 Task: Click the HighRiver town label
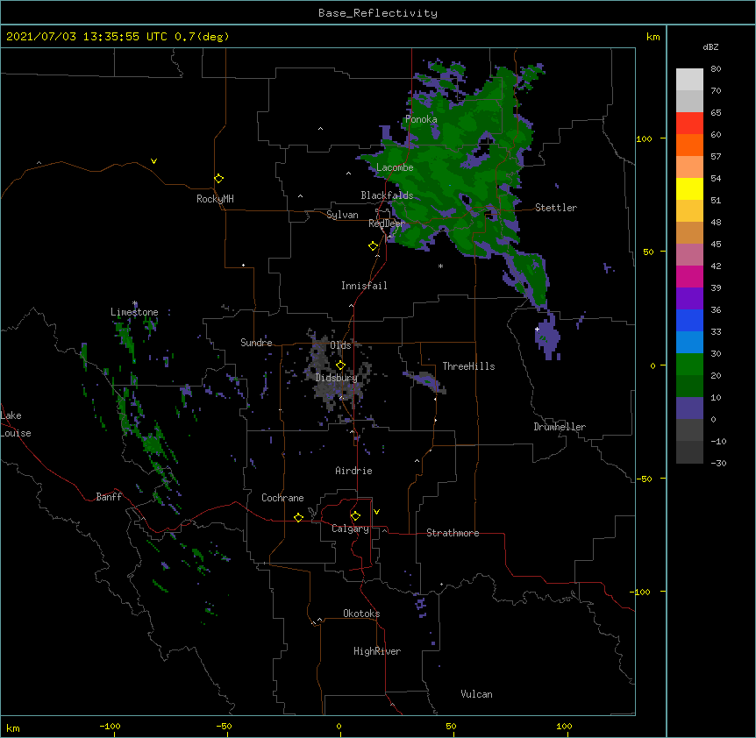[377, 651]
